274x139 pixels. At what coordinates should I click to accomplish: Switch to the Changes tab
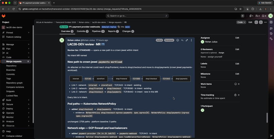click(128, 31)
